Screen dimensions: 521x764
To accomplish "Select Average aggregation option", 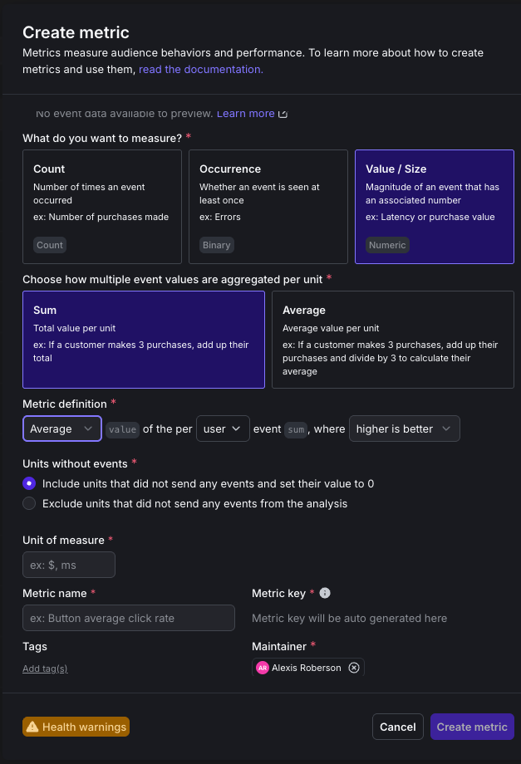I will pos(392,339).
